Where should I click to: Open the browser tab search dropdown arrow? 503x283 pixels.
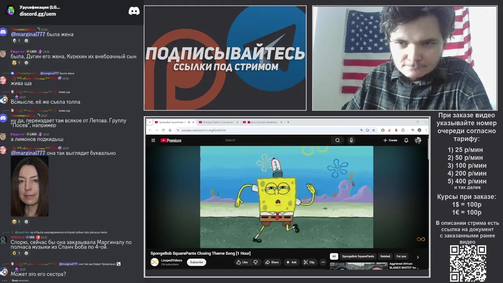(x=149, y=122)
